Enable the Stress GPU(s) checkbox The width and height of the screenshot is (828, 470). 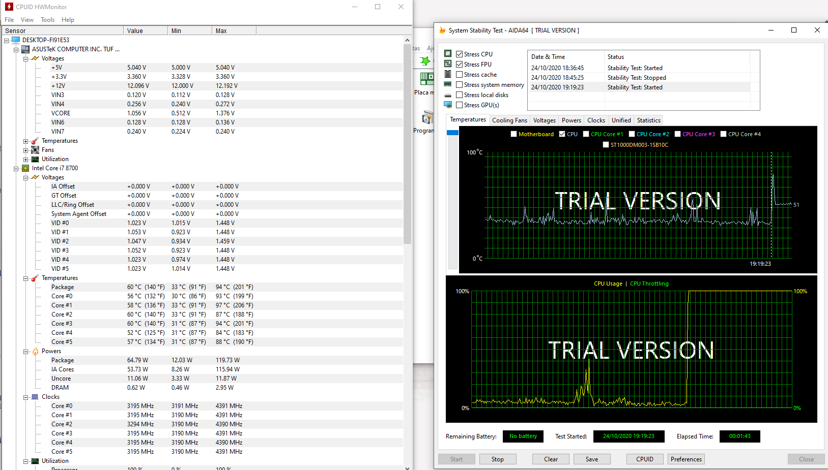459,105
